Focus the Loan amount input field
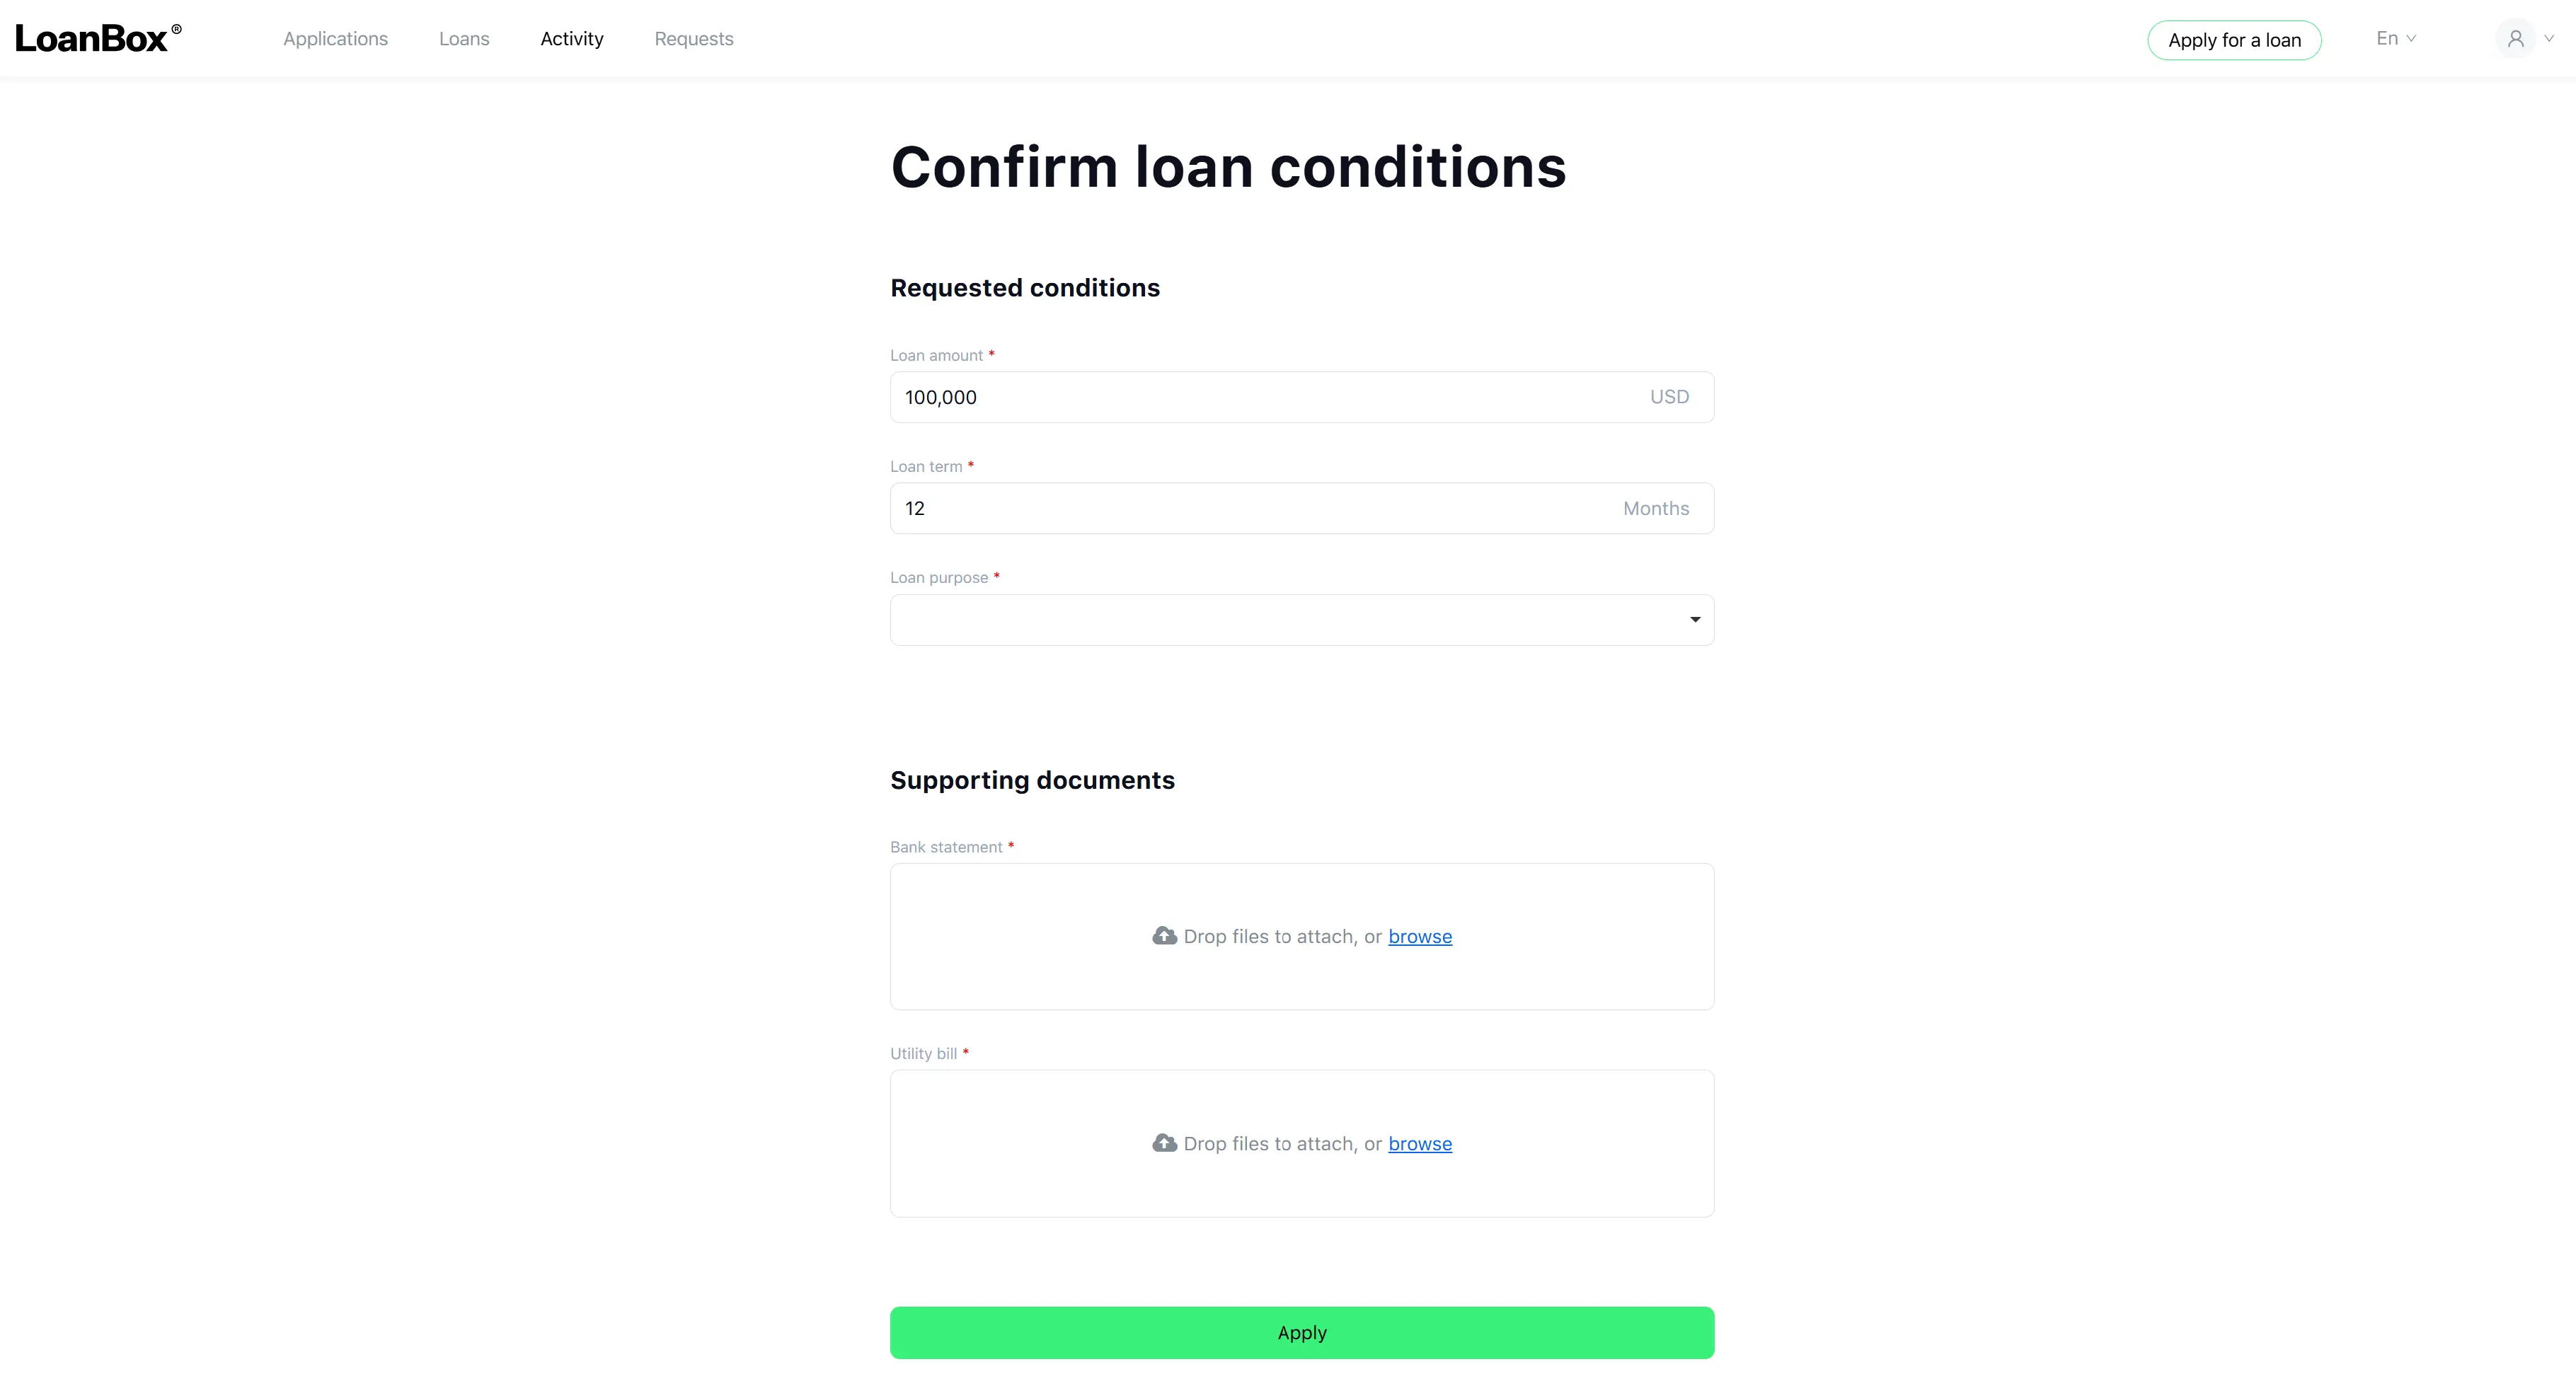The height and width of the screenshot is (1376, 2576). coord(1302,397)
